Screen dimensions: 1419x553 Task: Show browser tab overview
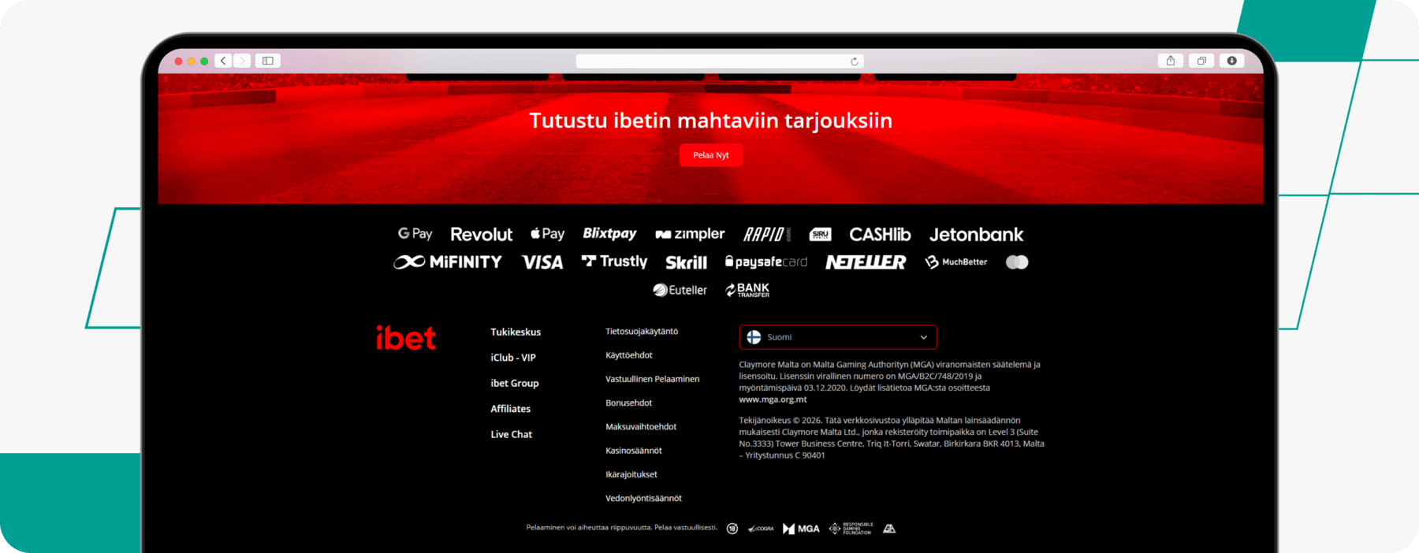pos(1201,61)
